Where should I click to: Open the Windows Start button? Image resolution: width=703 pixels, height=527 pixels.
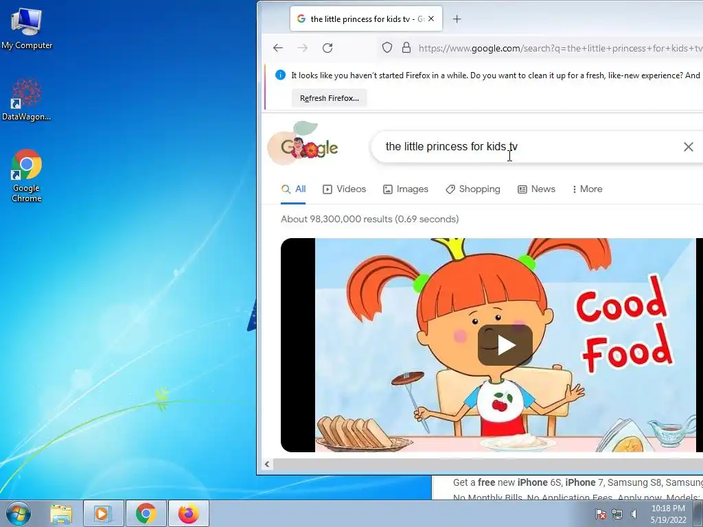(x=19, y=513)
